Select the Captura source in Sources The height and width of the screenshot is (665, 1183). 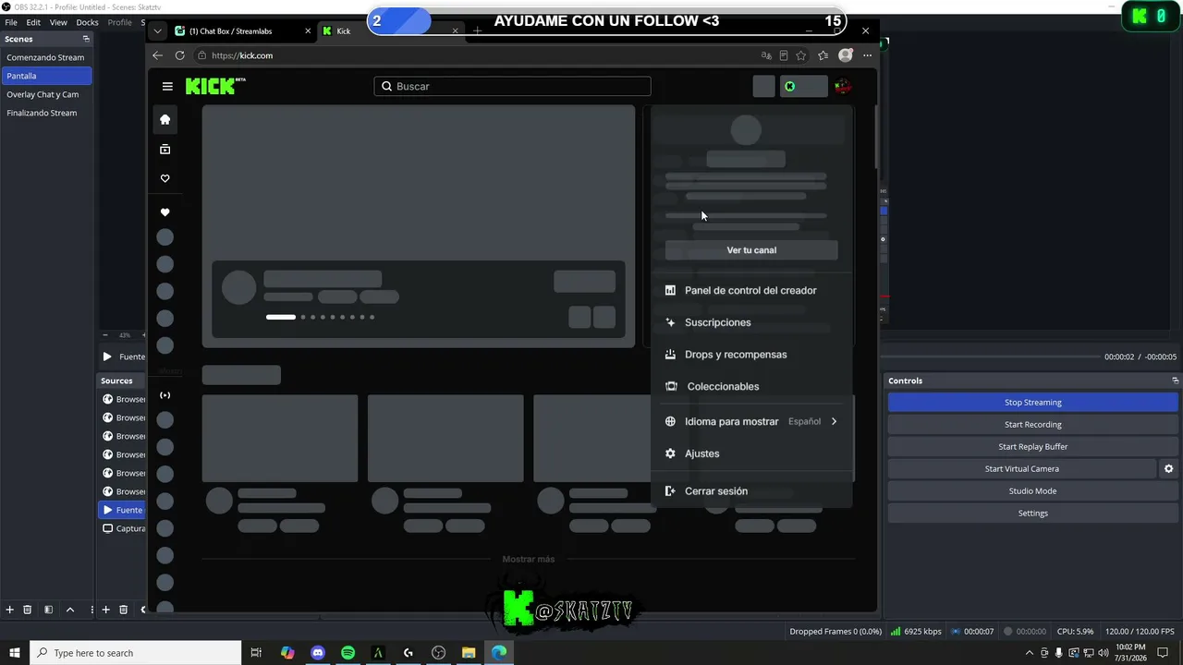tap(122, 528)
